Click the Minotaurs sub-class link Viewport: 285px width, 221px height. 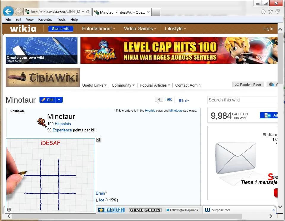pyautogui.click(x=176, y=111)
